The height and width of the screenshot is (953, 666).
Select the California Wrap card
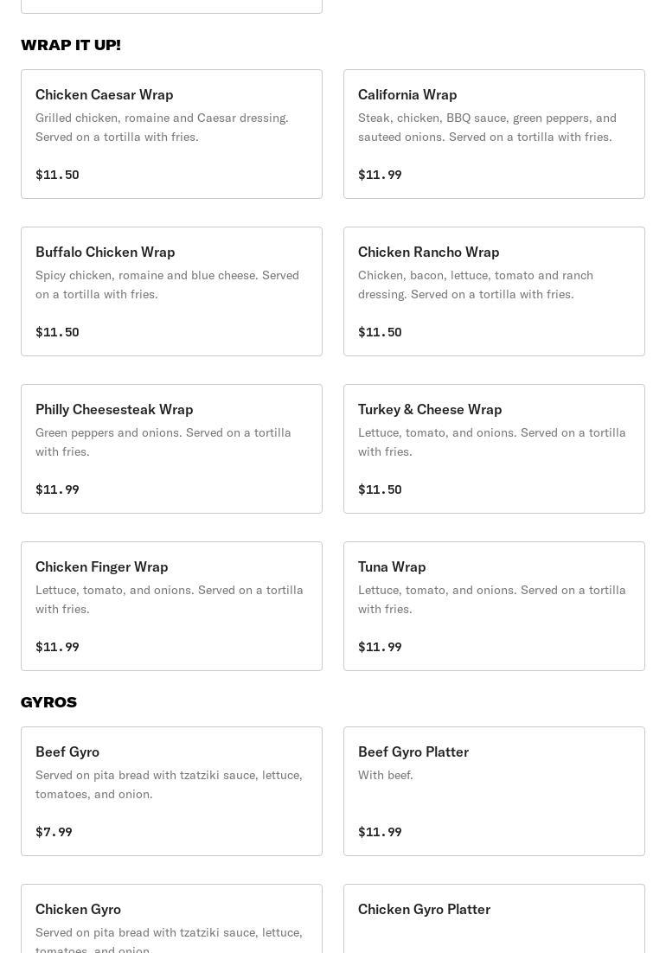click(x=494, y=134)
